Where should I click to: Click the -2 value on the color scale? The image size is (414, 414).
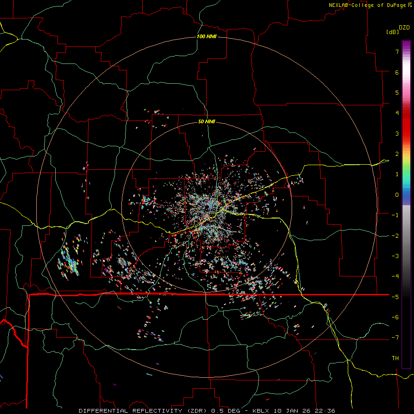(395, 236)
